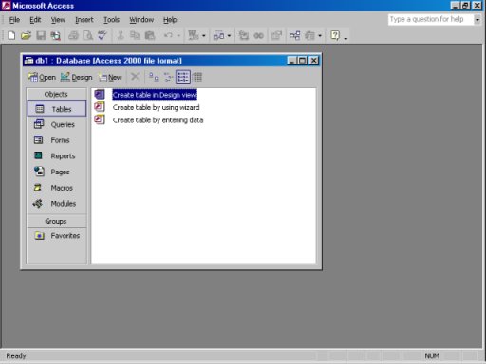Click Design in the database window toolbar
The width and height of the screenshot is (486, 364).
76,77
